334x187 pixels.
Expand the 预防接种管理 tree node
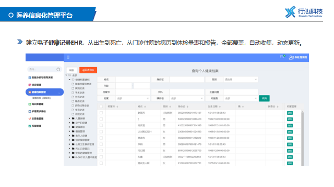coord(69,140)
